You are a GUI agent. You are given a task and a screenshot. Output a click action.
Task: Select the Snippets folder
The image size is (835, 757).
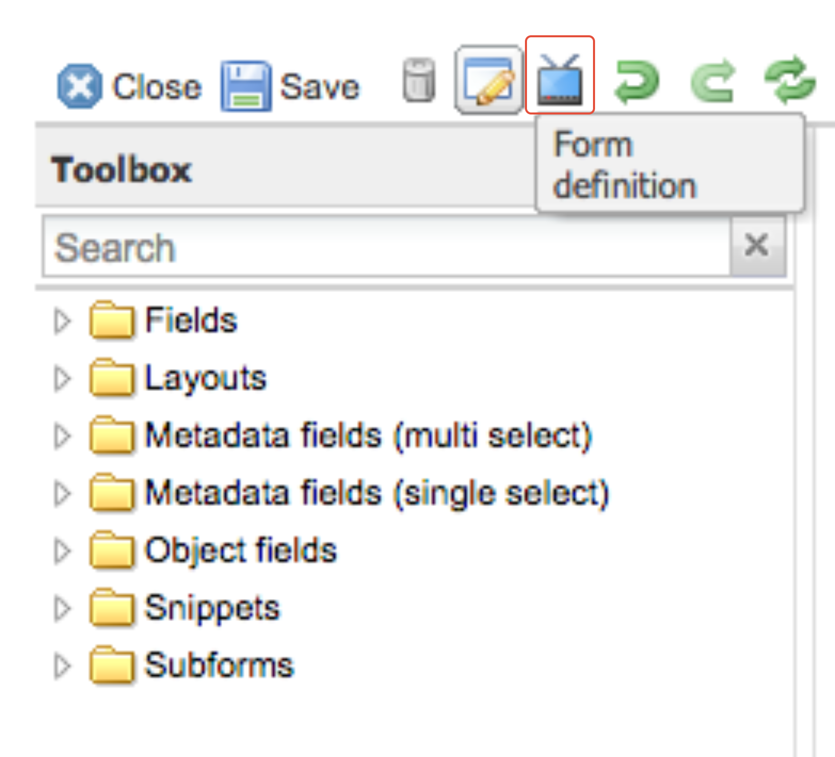tap(212, 608)
